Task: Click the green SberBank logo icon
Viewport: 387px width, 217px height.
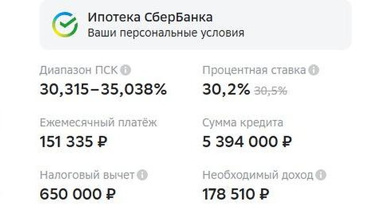Action: pos(64,24)
